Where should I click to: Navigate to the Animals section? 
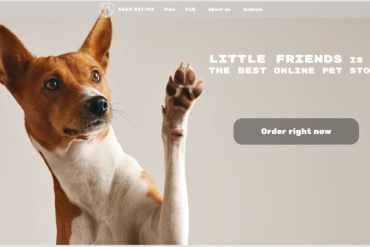253,9
